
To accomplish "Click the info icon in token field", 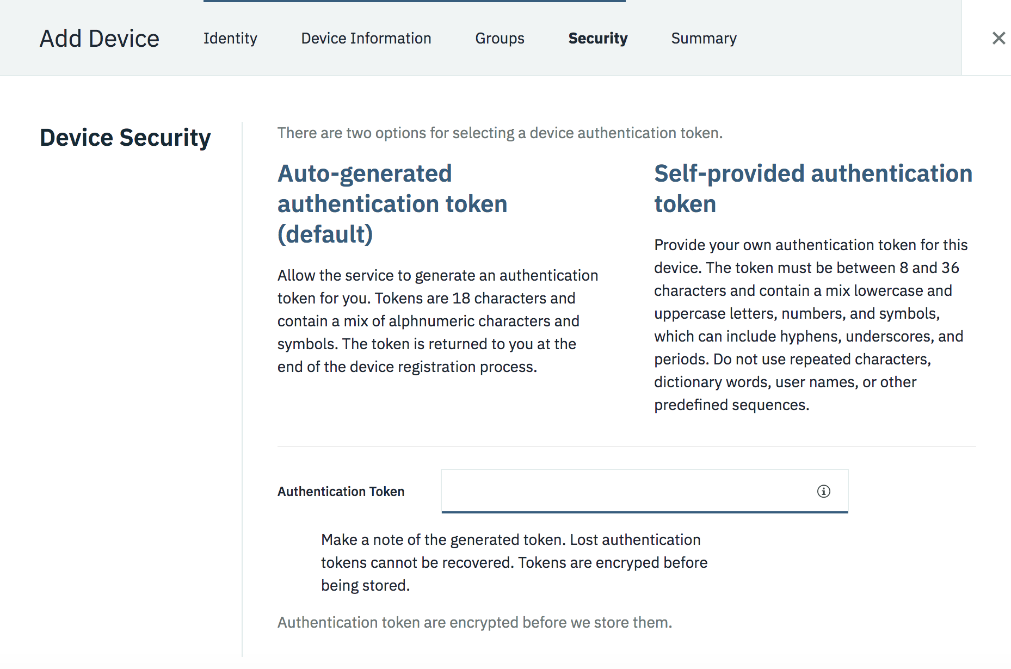I will point(823,491).
